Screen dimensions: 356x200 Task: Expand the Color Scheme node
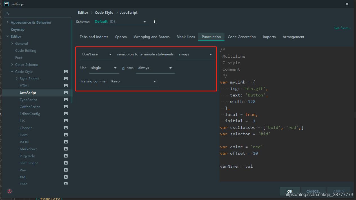(12, 64)
